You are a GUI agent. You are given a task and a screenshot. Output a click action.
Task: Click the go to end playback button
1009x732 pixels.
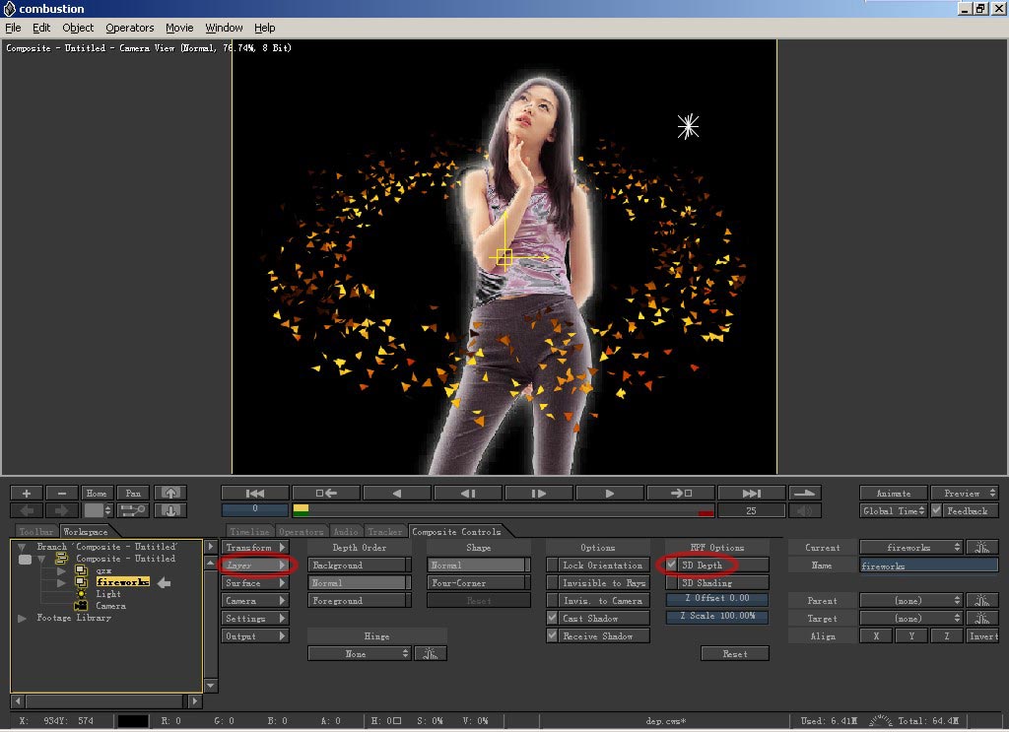[x=751, y=493]
